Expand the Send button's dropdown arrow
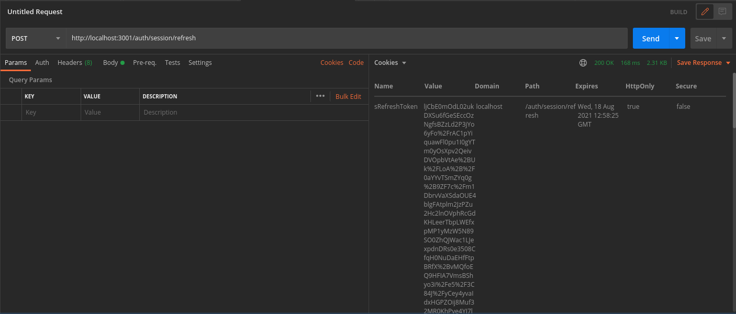The image size is (736, 314). [675, 38]
